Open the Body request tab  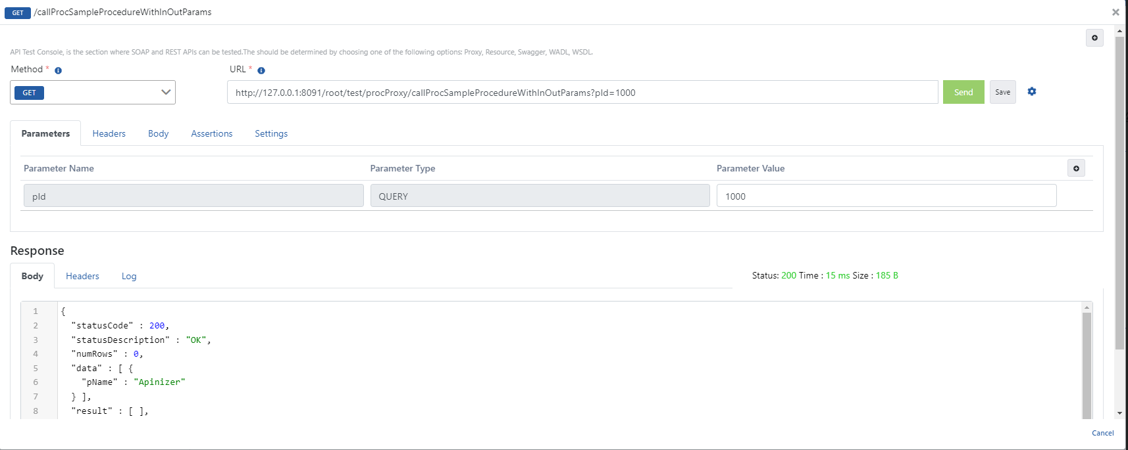click(x=158, y=133)
